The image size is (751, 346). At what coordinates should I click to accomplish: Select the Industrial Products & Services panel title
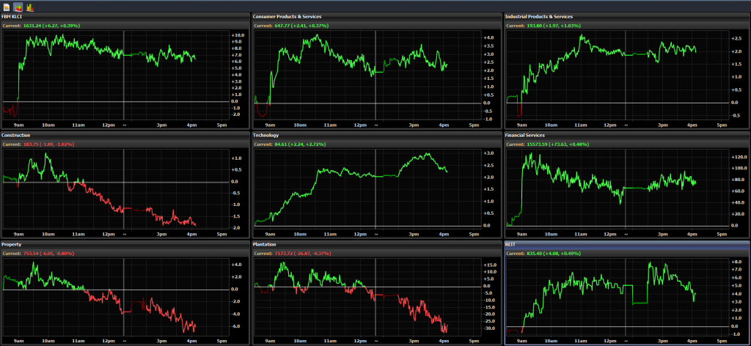pos(539,17)
